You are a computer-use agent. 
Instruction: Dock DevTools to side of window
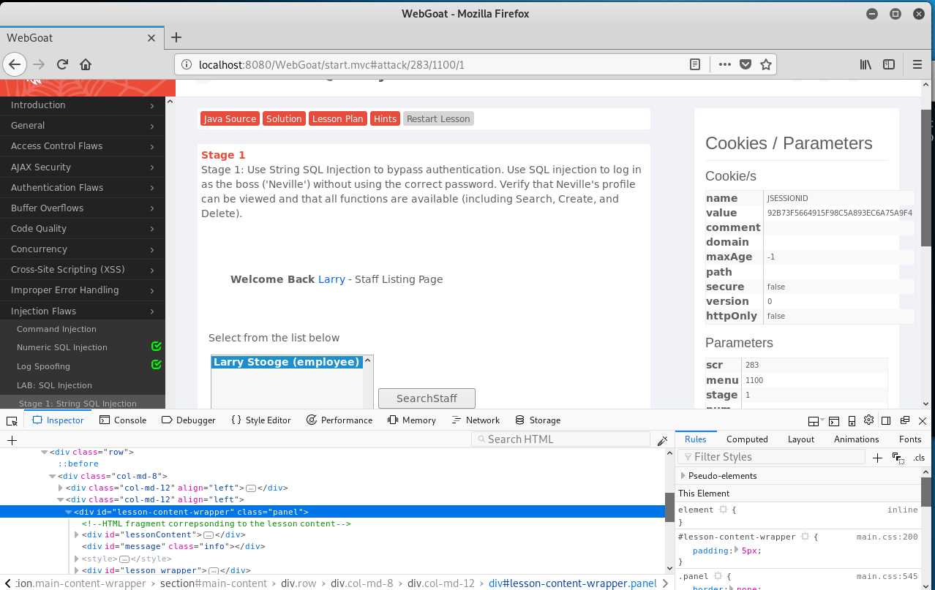click(886, 420)
